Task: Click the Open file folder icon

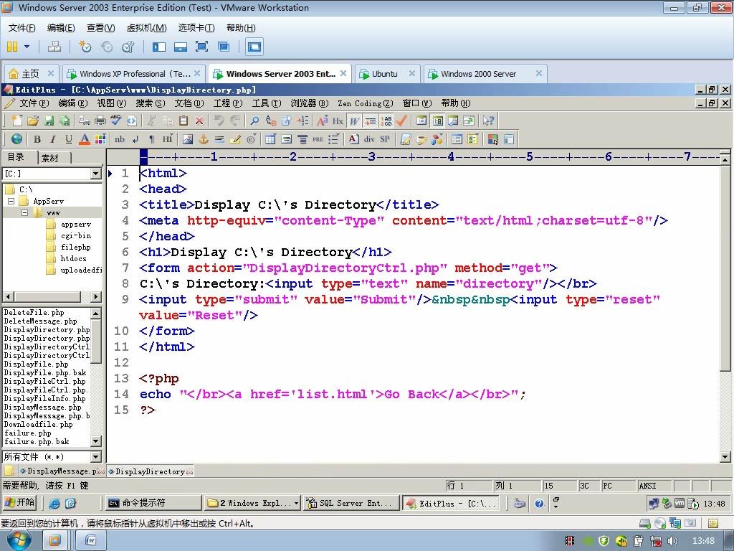Action: [x=33, y=121]
